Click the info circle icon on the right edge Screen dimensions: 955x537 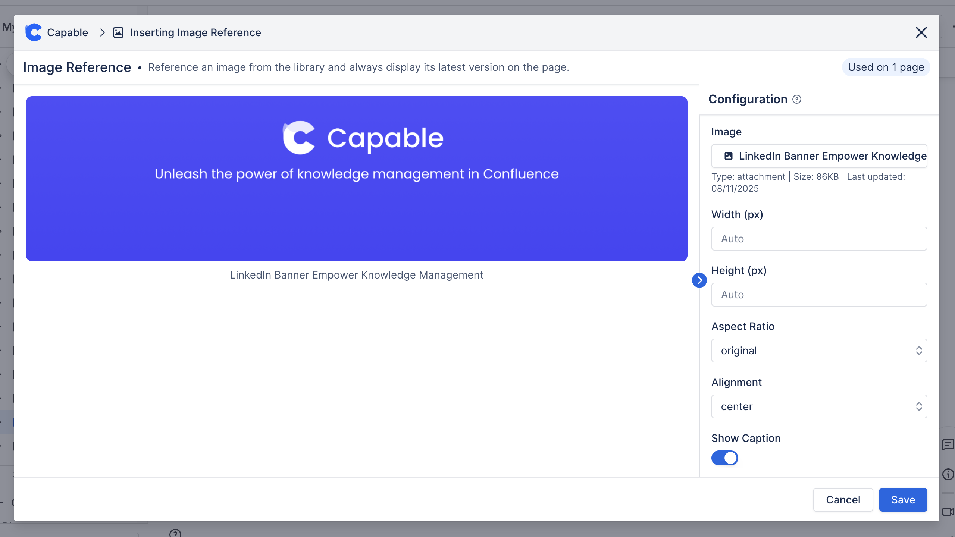tap(948, 474)
